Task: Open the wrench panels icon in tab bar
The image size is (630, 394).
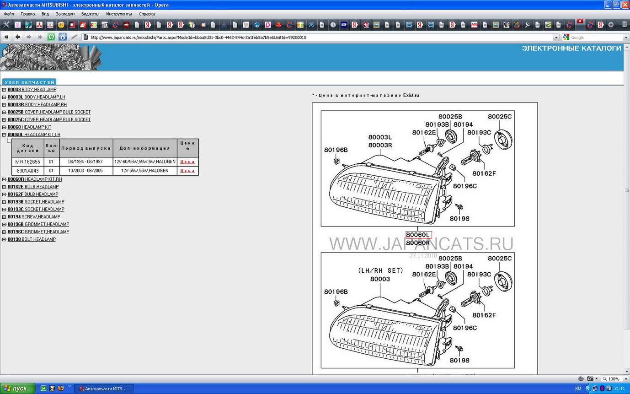Action: (x=6, y=25)
